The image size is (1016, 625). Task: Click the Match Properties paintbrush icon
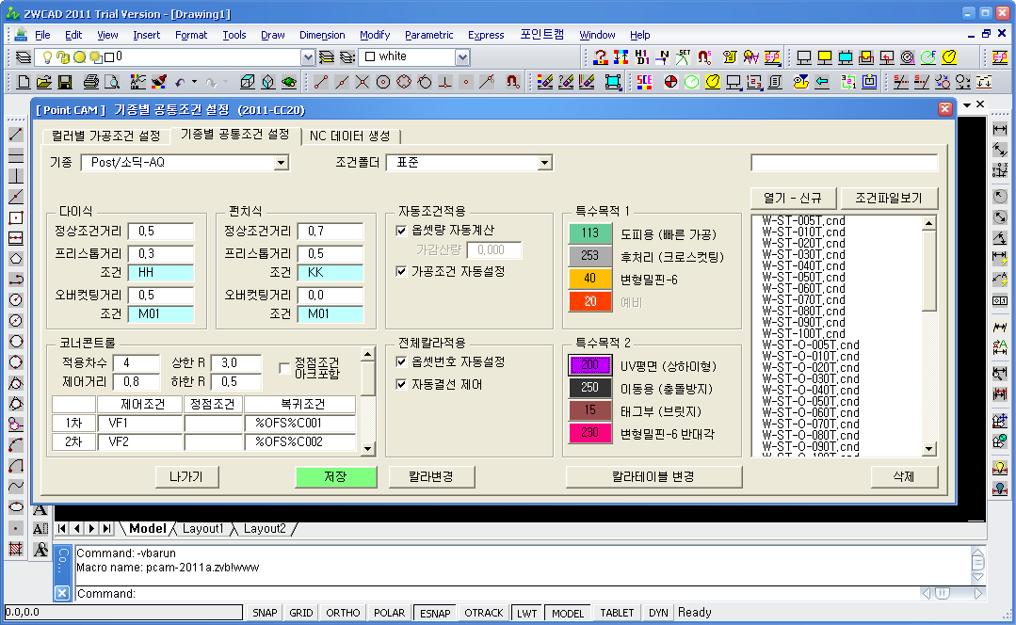tap(159, 82)
